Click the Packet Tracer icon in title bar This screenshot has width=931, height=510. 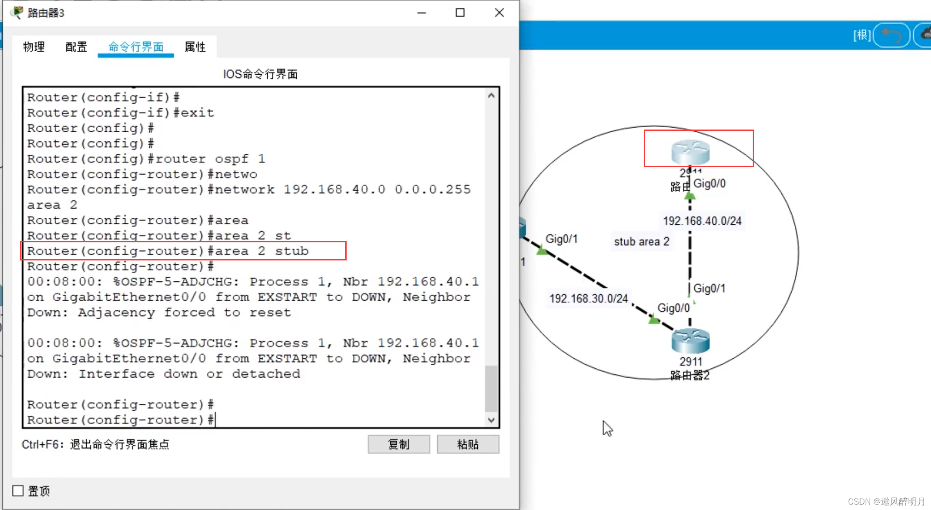(x=17, y=12)
